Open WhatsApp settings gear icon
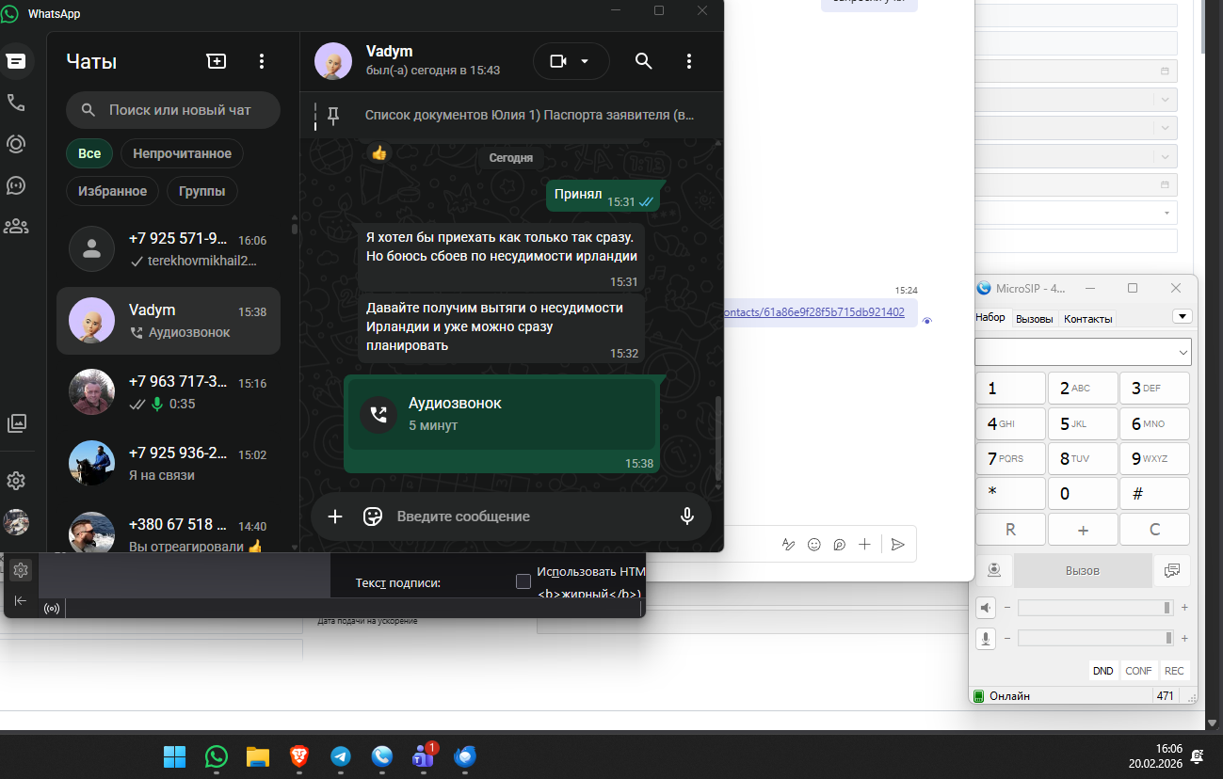The width and height of the screenshot is (1223, 779). pos(16,481)
